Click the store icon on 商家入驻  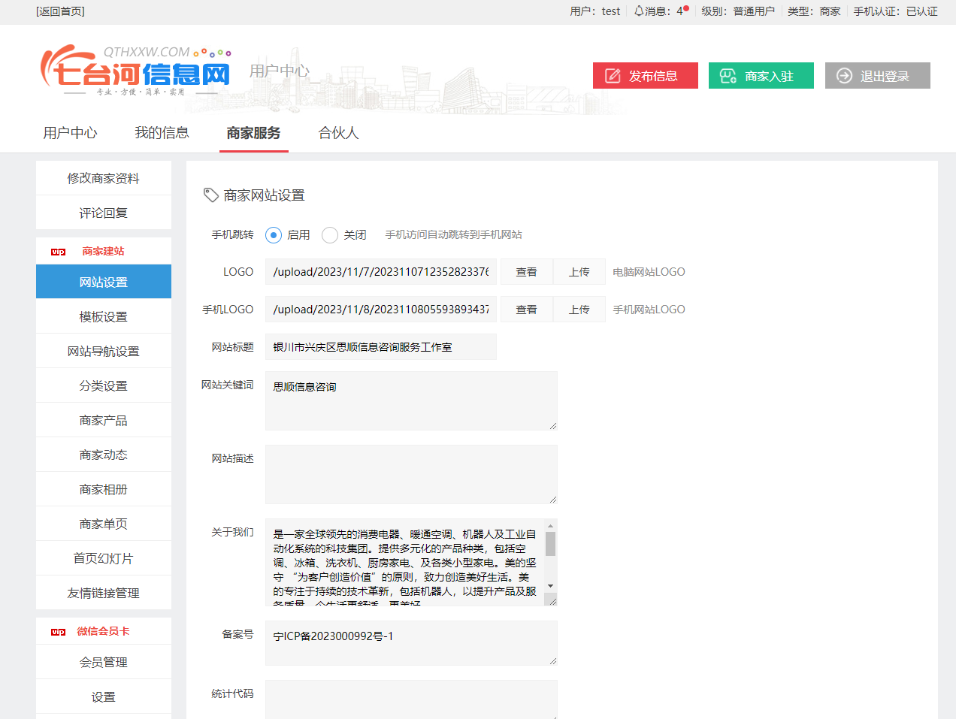click(x=728, y=76)
